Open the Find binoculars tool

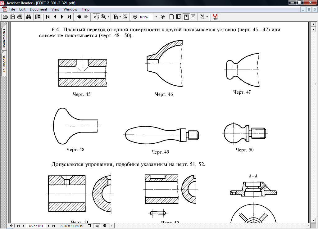(29, 17)
